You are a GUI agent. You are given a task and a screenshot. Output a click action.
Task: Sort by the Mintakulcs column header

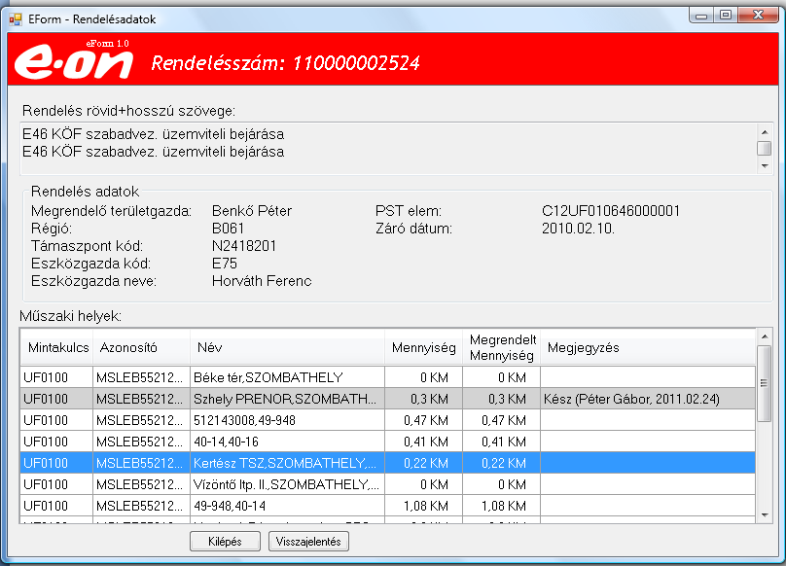point(57,347)
